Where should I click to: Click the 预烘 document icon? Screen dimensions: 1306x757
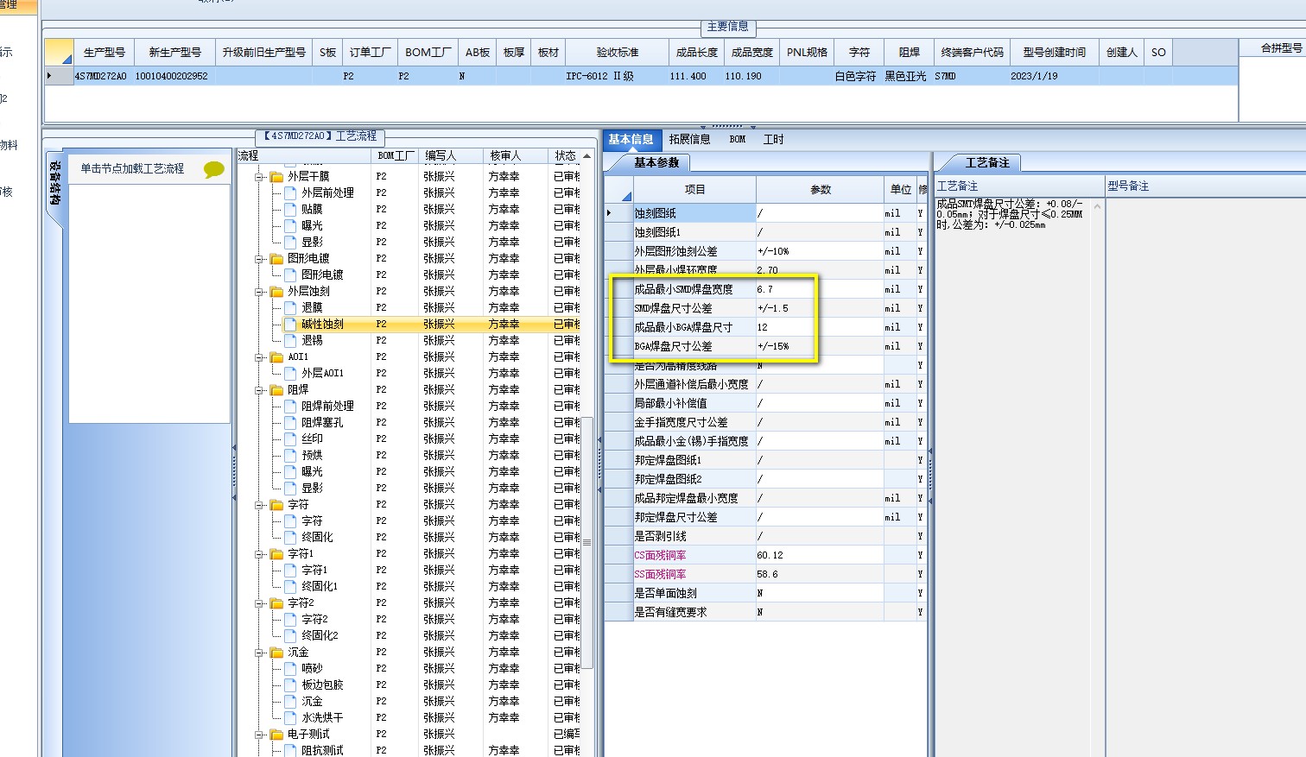click(290, 455)
